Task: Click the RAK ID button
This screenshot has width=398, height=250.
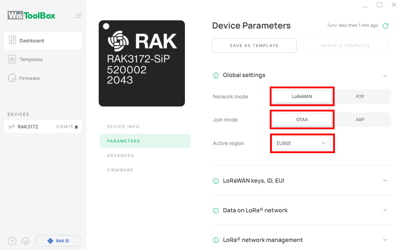Action: [x=58, y=241]
